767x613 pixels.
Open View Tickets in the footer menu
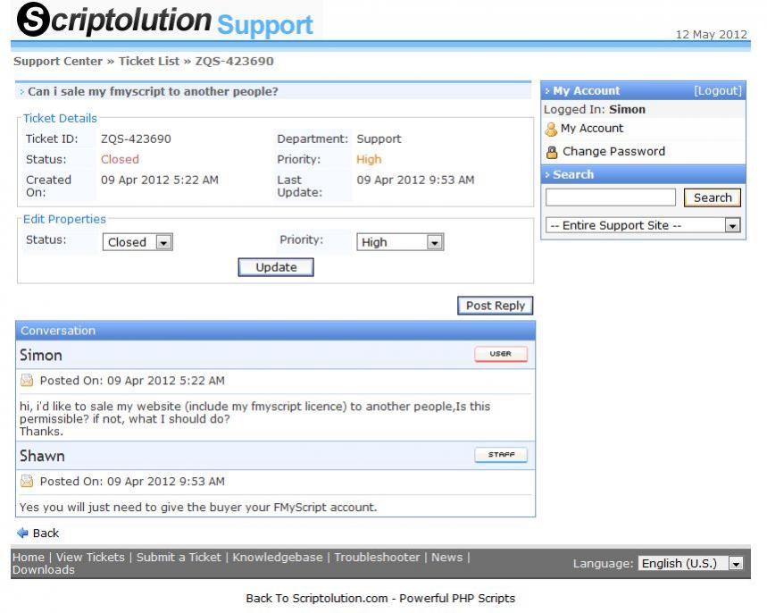(x=90, y=558)
